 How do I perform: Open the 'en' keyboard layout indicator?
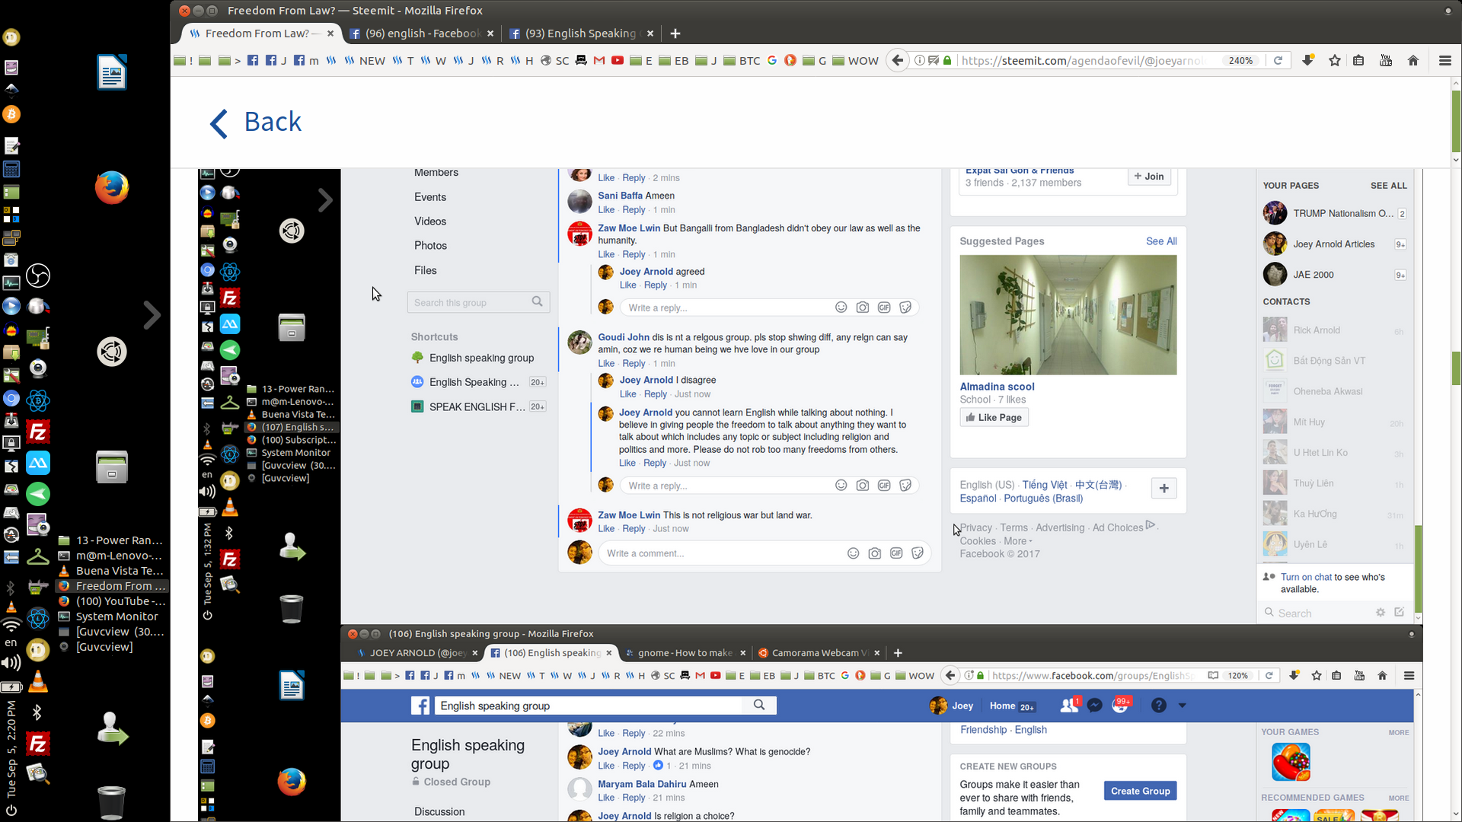(11, 643)
